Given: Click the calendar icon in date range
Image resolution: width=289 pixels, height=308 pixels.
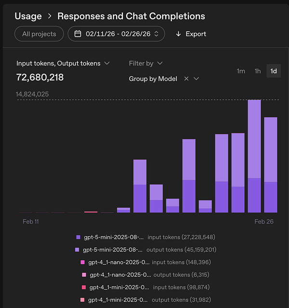Looking at the screenshot, I should (78, 34).
